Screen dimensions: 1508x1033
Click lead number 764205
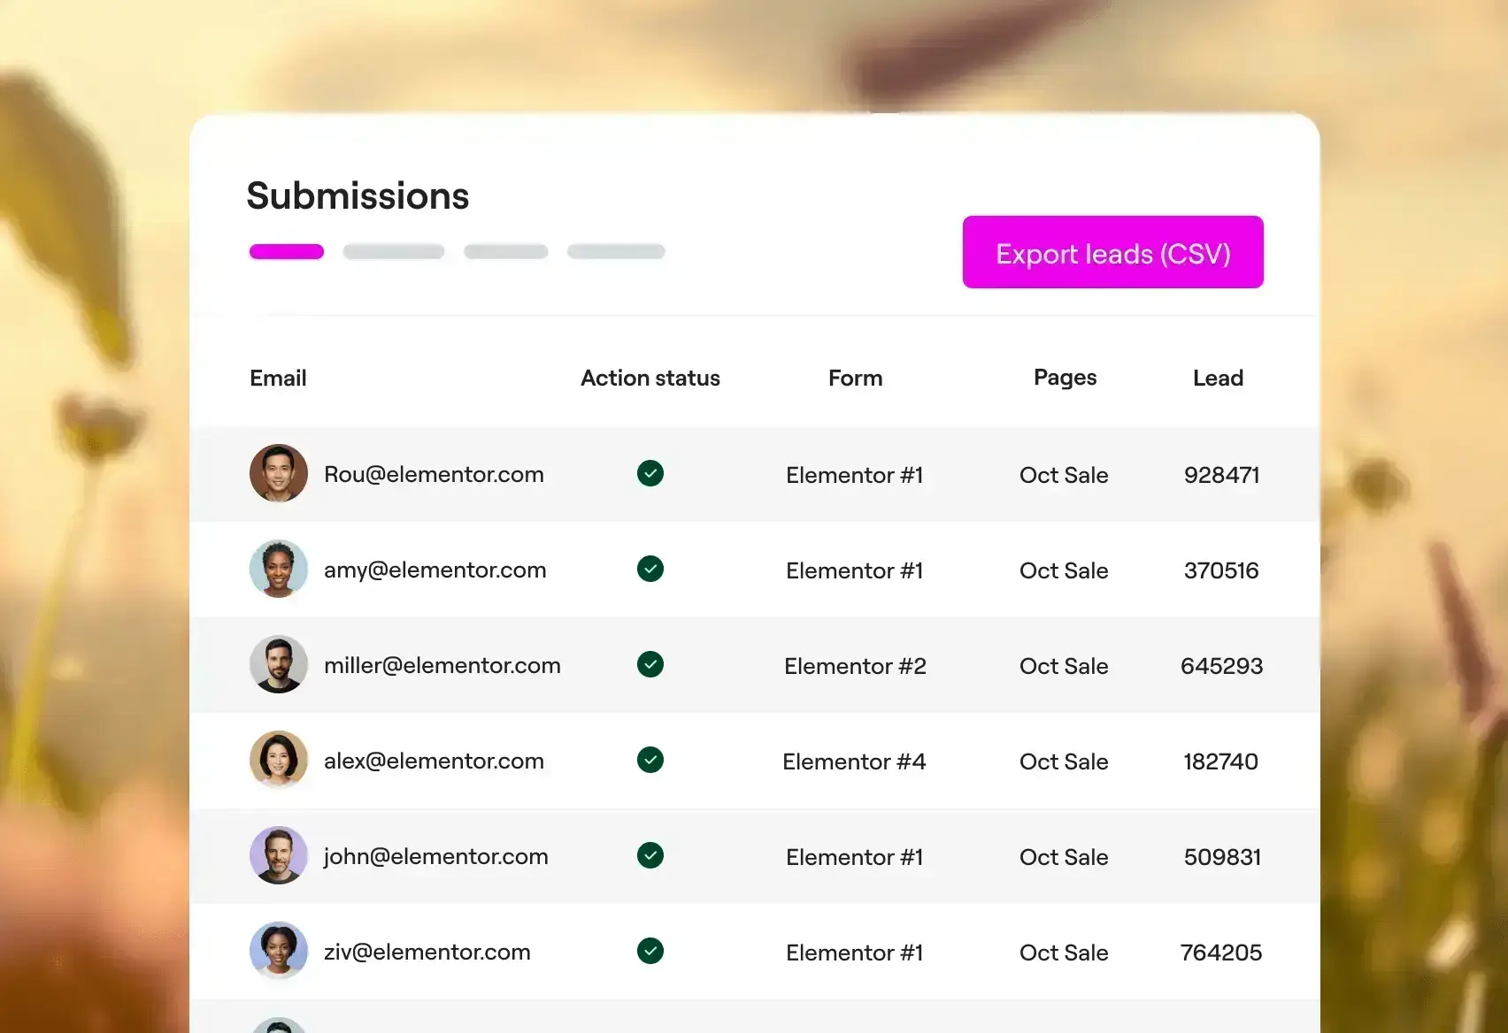point(1221,953)
